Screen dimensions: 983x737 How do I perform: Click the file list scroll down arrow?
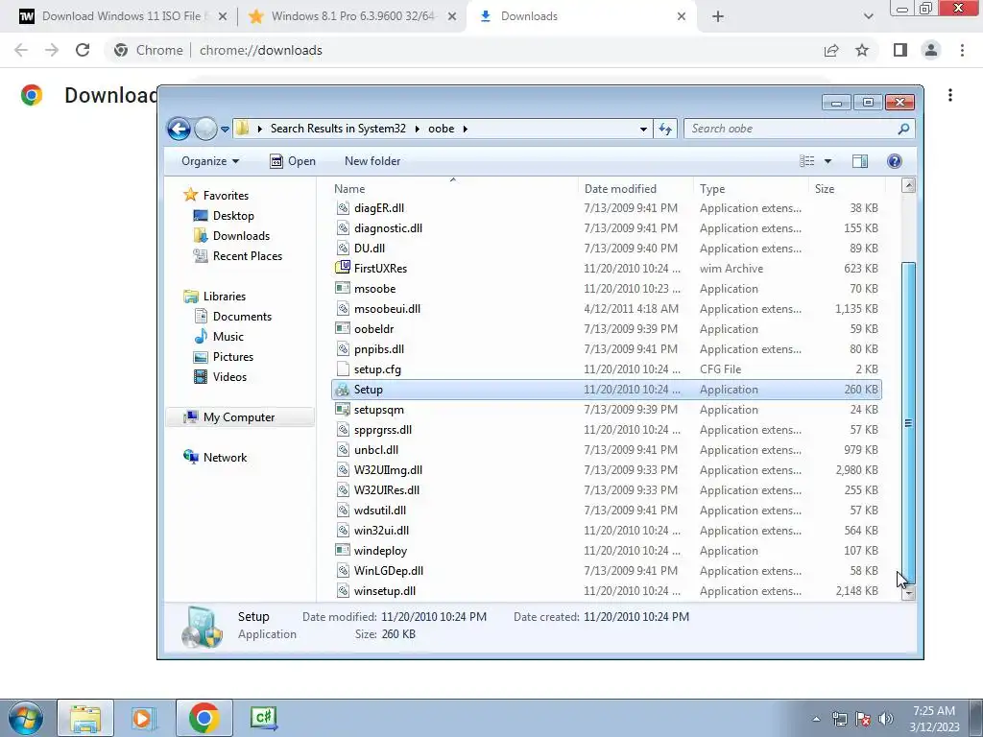[908, 593]
